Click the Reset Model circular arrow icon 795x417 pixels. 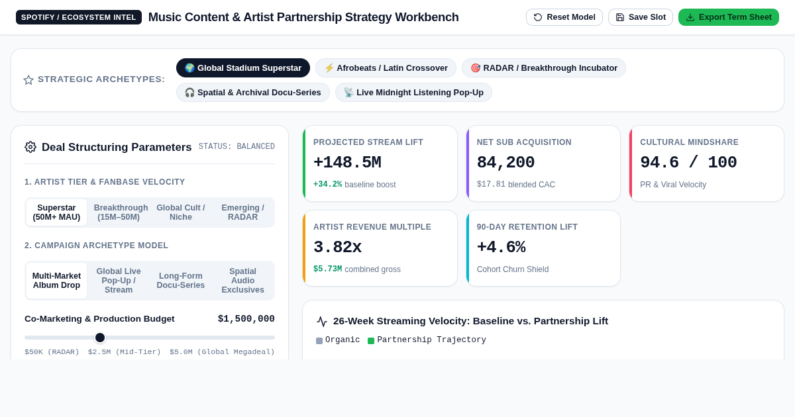click(x=538, y=17)
